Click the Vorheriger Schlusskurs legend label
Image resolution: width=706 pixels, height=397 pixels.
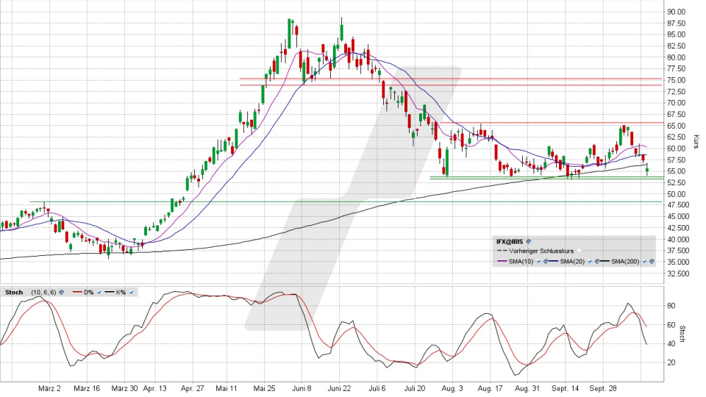pyautogui.click(x=542, y=251)
